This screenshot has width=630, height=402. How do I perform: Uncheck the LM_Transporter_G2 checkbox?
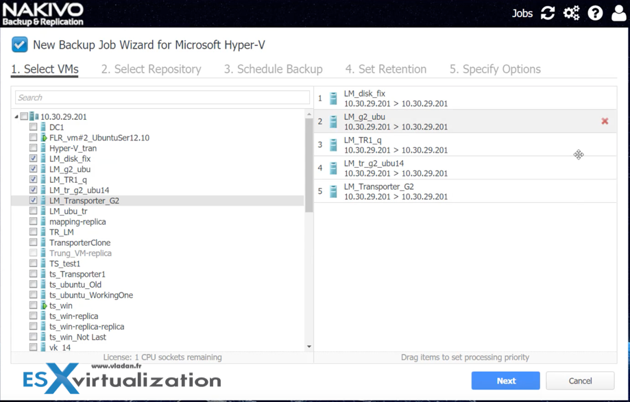pos(34,200)
